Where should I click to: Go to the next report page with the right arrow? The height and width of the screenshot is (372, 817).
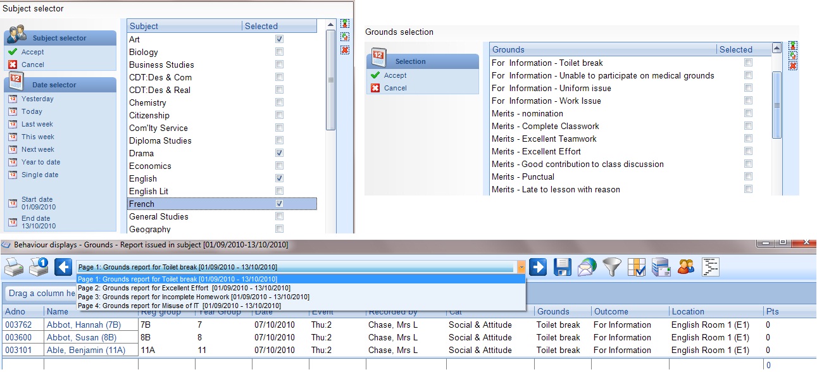click(x=538, y=267)
